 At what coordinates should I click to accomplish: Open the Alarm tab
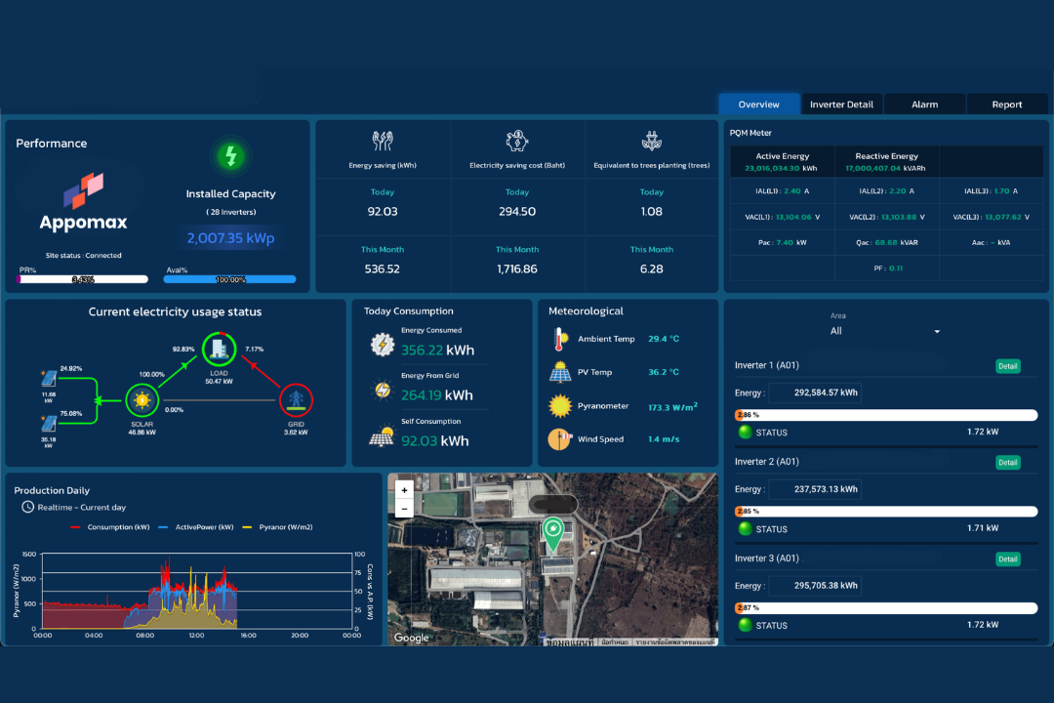(x=924, y=103)
